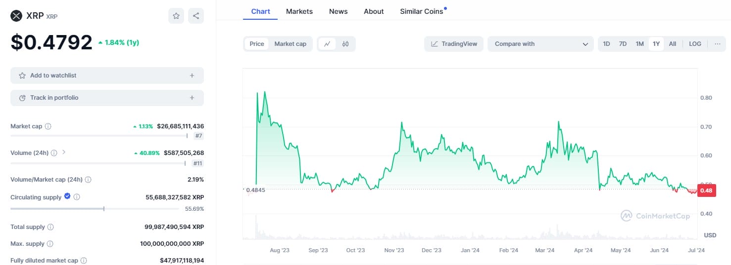Image resolution: width=731 pixels, height=265 pixels.
Task: Open the Markets tab
Action: [x=299, y=11]
